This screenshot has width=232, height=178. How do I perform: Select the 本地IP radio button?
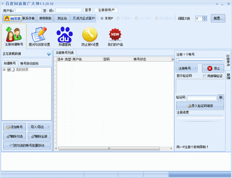[x=102, y=19]
